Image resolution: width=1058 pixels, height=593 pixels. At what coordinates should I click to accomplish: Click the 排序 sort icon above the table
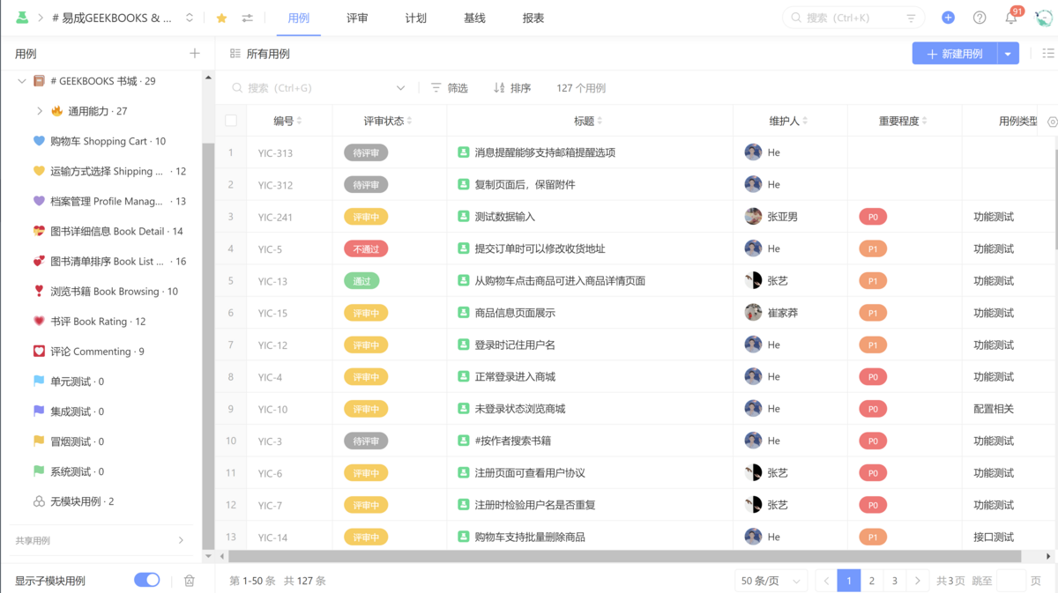point(499,87)
